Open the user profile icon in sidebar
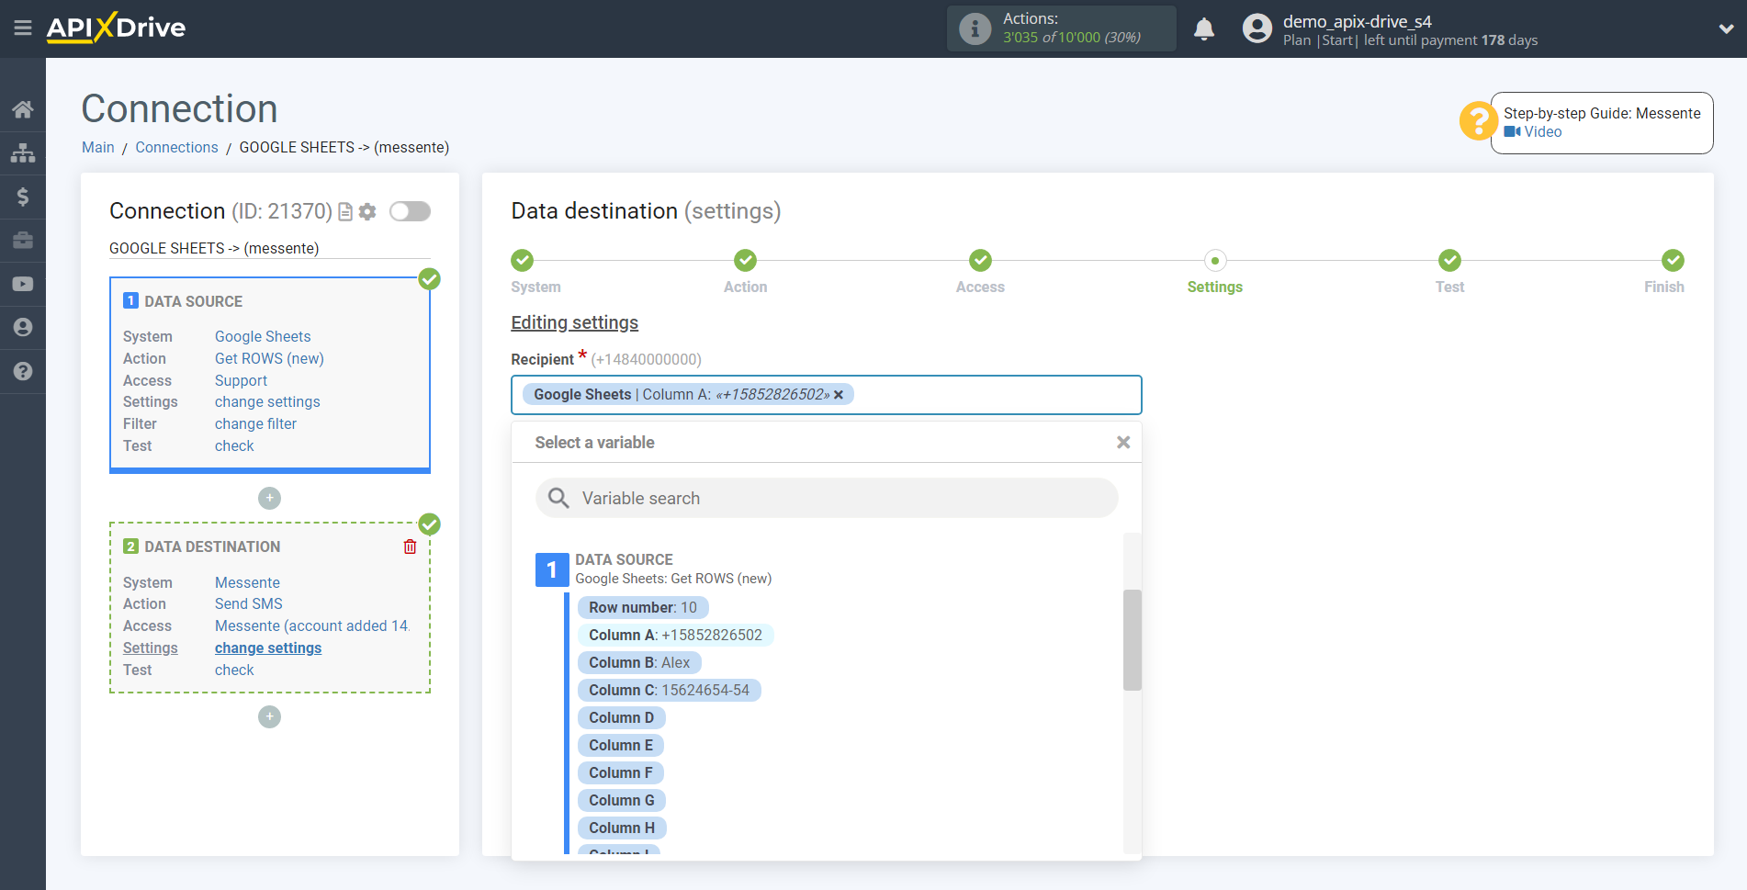Screen dimensions: 1747x890 pyautogui.click(x=23, y=327)
